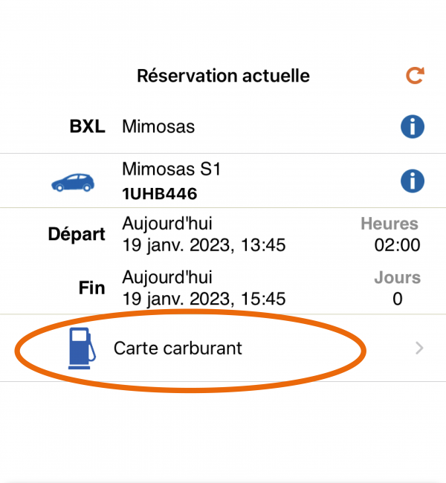Select the Réservation actuelle title
The image size is (446, 483).
coord(223,76)
